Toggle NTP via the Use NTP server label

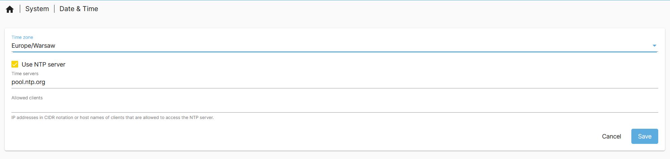(43, 65)
